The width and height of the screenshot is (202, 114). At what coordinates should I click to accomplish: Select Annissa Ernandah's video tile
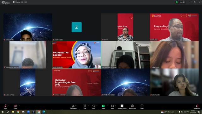pyautogui.click(x=76, y=82)
